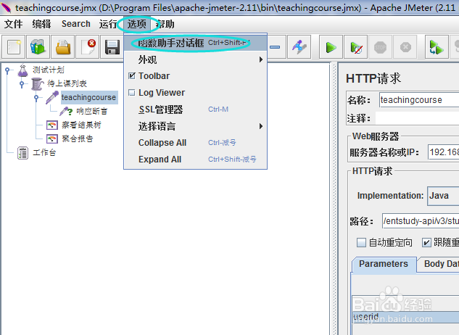Expand the 外观 submenu arrow
Image resolution: width=459 pixels, height=335 pixels.
(261, 59)
